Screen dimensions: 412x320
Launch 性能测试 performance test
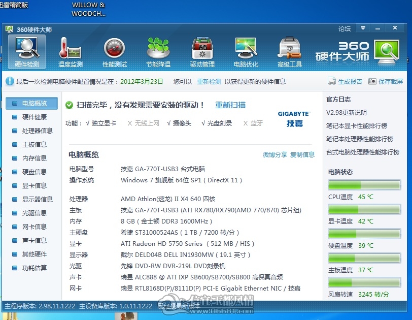click(115, 52)
